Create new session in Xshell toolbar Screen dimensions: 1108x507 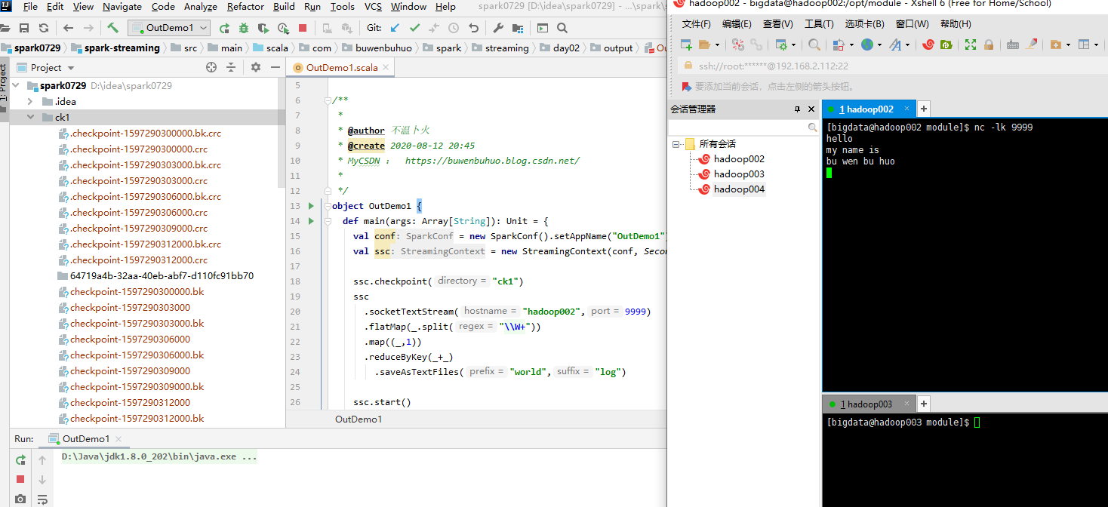686,45
